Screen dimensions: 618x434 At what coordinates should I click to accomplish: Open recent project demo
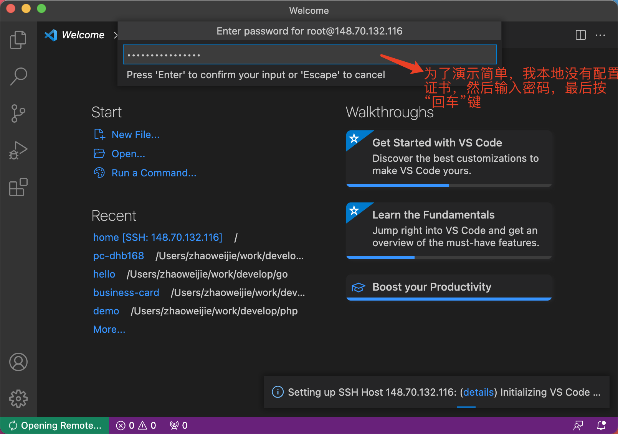(106, 311)
